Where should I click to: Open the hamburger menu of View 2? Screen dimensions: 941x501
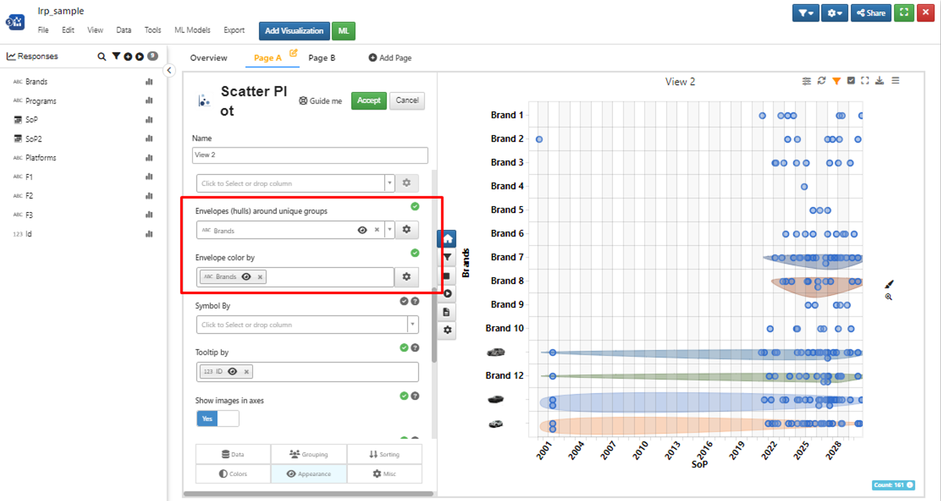tap(895, 81)
